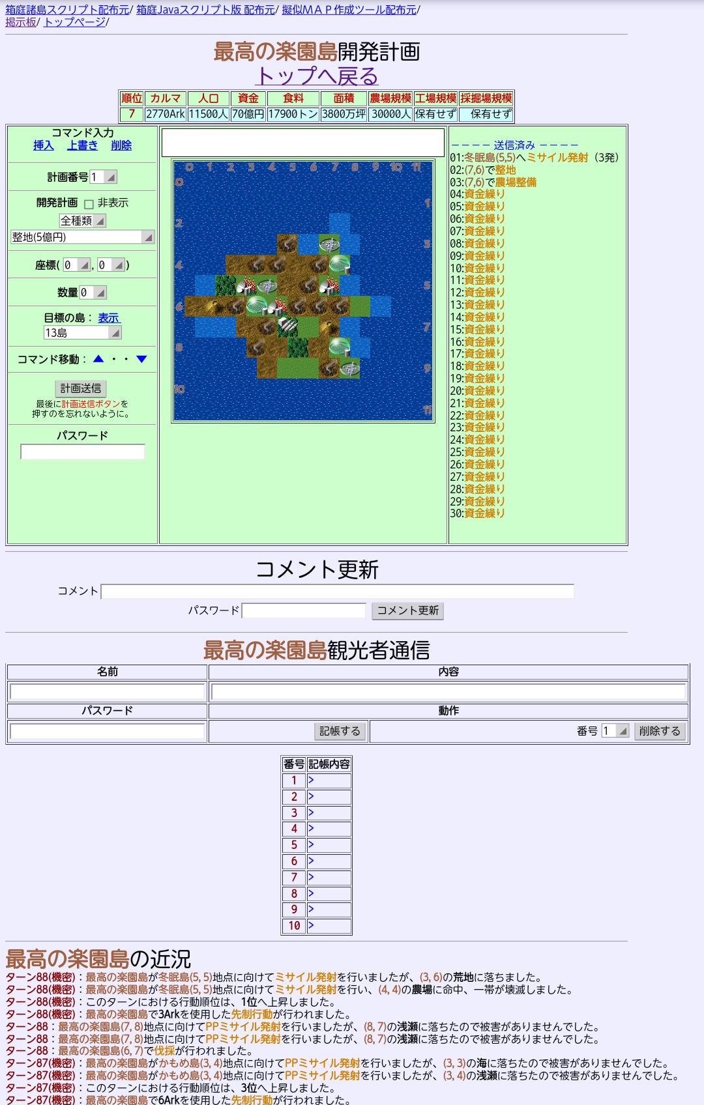Click the 記帳する button

click(340, 731)
